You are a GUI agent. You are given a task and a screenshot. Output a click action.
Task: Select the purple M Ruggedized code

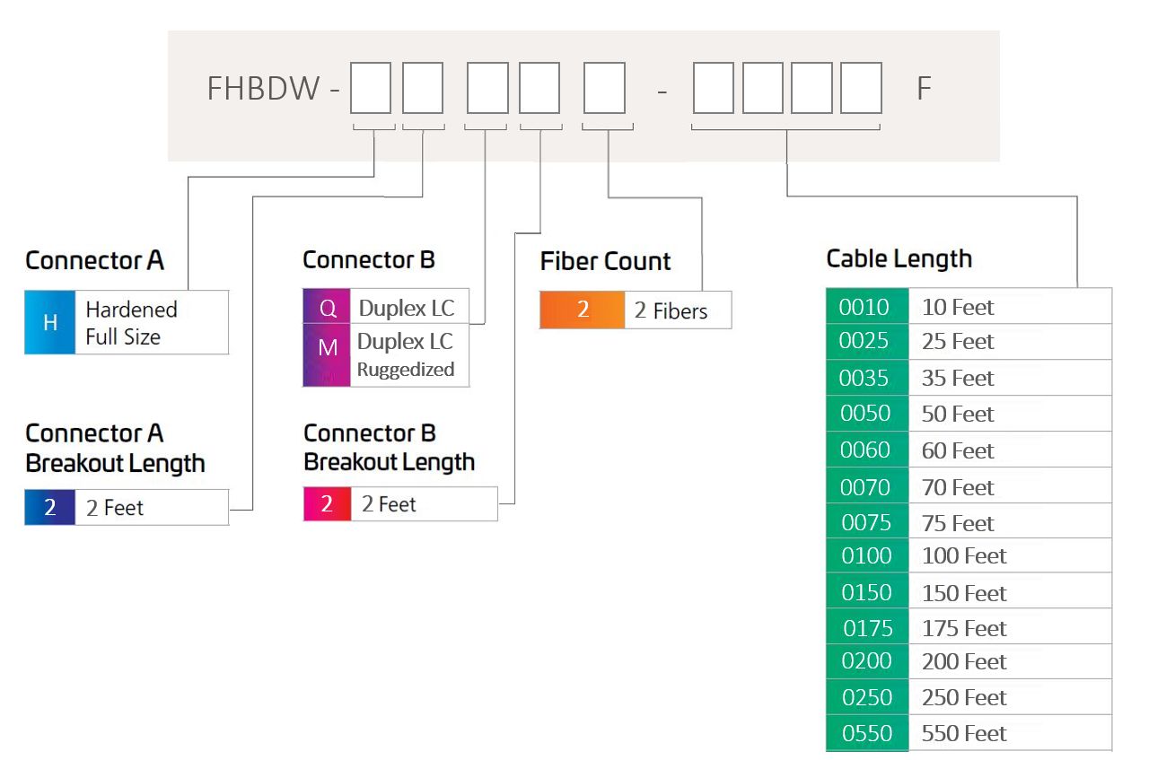coord(328,354)
